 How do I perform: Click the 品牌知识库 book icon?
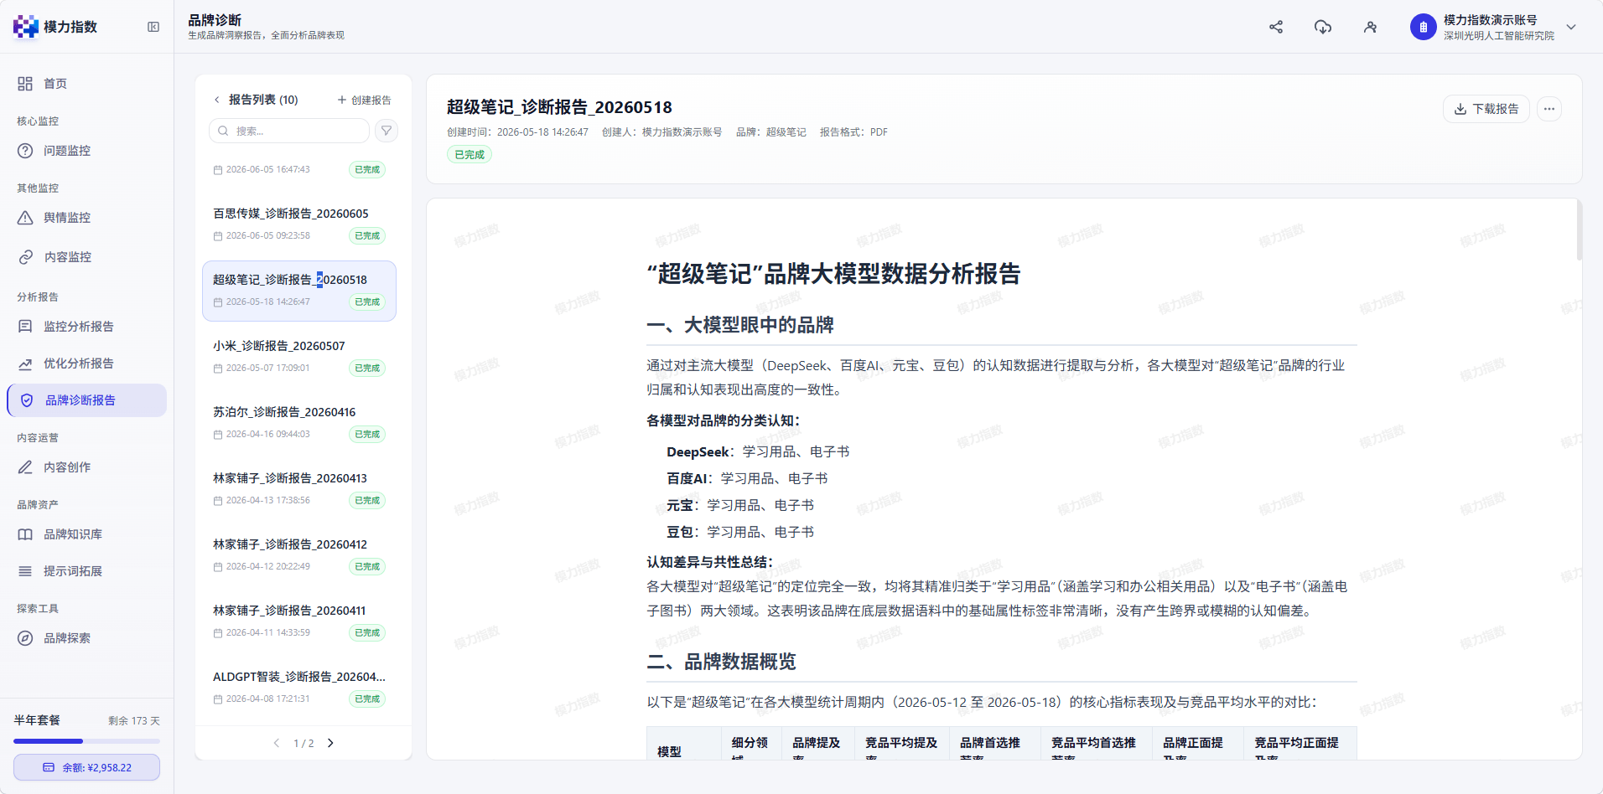25,534
